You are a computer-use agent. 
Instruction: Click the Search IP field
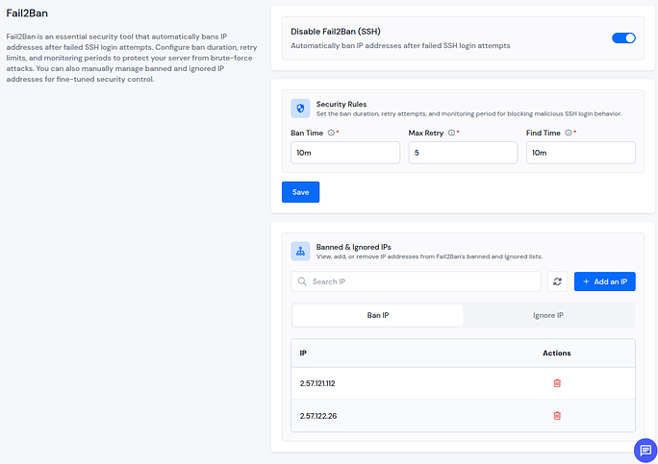(x=416, y=281)
